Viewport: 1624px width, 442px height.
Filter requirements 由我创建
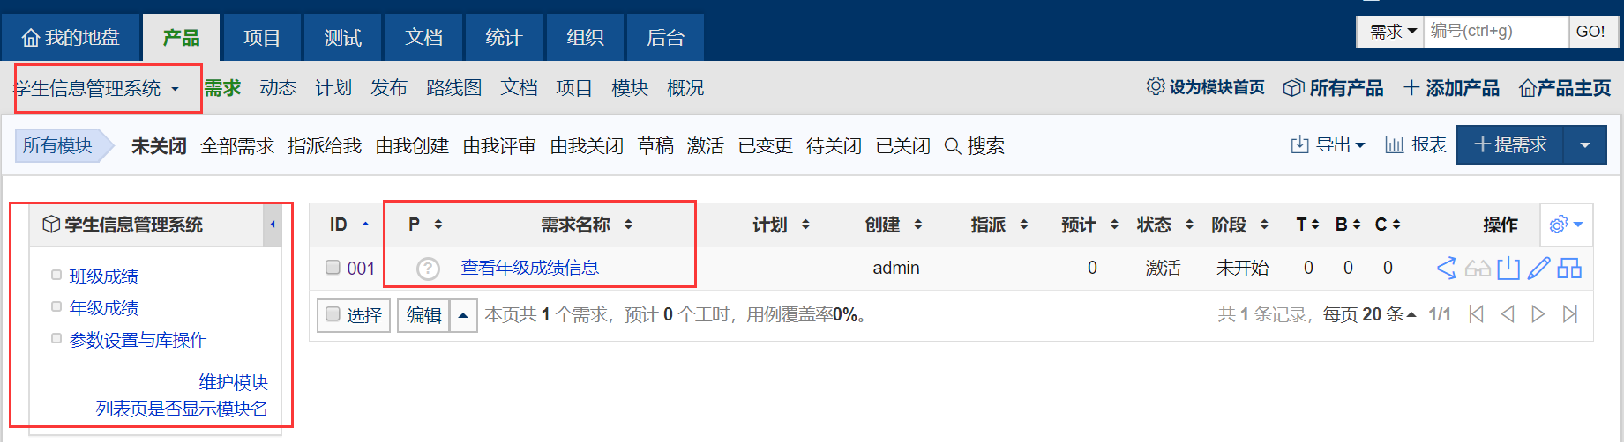[412, 146]
